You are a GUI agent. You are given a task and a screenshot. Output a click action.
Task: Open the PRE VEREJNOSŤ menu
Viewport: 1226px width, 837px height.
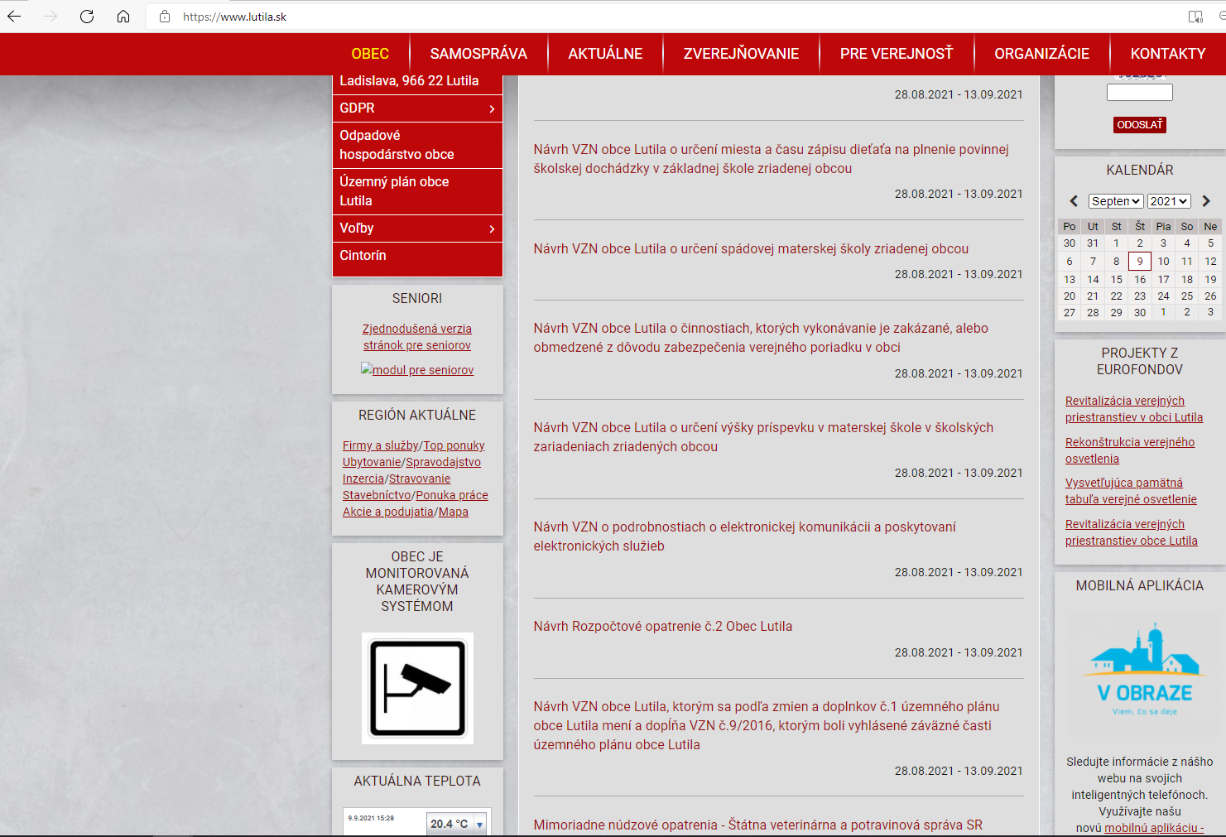click(x=897, y=54)
